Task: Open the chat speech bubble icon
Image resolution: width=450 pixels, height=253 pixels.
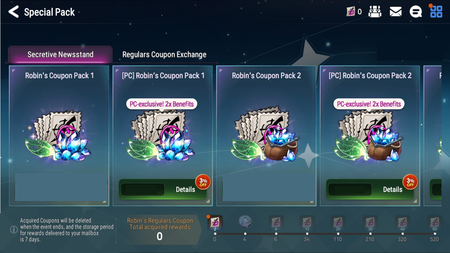Action: pyautogui.click(x=416, y=12)
